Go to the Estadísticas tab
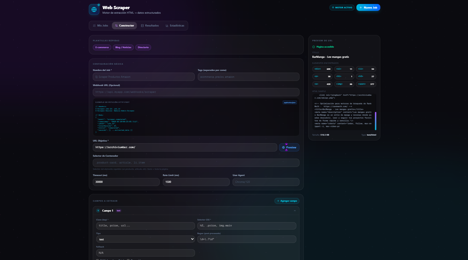Image resolution: width=468 pixels, height=260 pixels. click(175, 26)
